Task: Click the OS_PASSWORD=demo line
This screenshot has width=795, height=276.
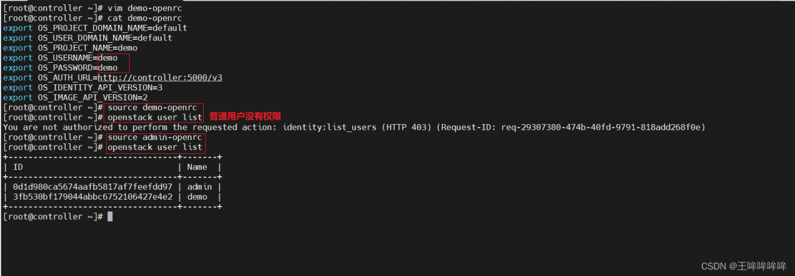Action: [x=60, y=68]
